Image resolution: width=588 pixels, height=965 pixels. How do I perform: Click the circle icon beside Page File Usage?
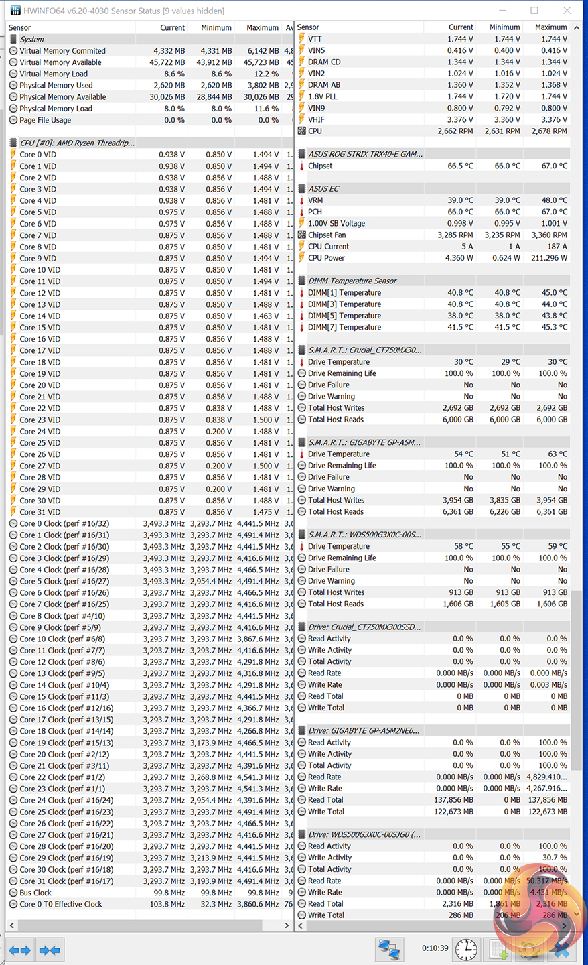(x=14, y=120)
